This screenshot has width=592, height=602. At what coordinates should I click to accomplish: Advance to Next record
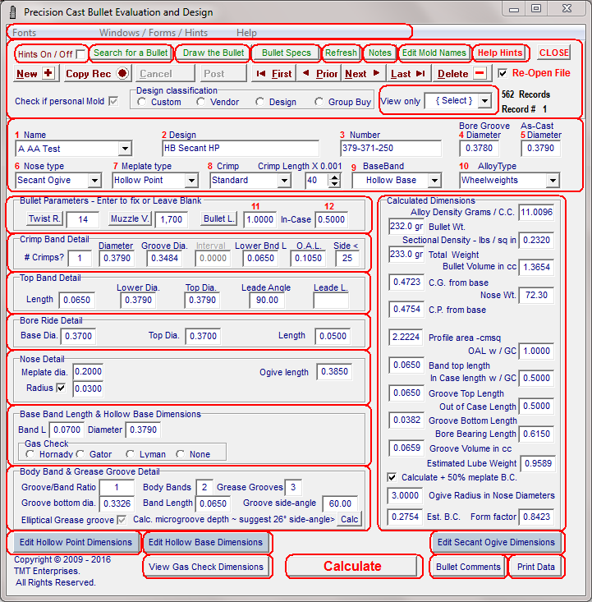(x=362, y=74)
